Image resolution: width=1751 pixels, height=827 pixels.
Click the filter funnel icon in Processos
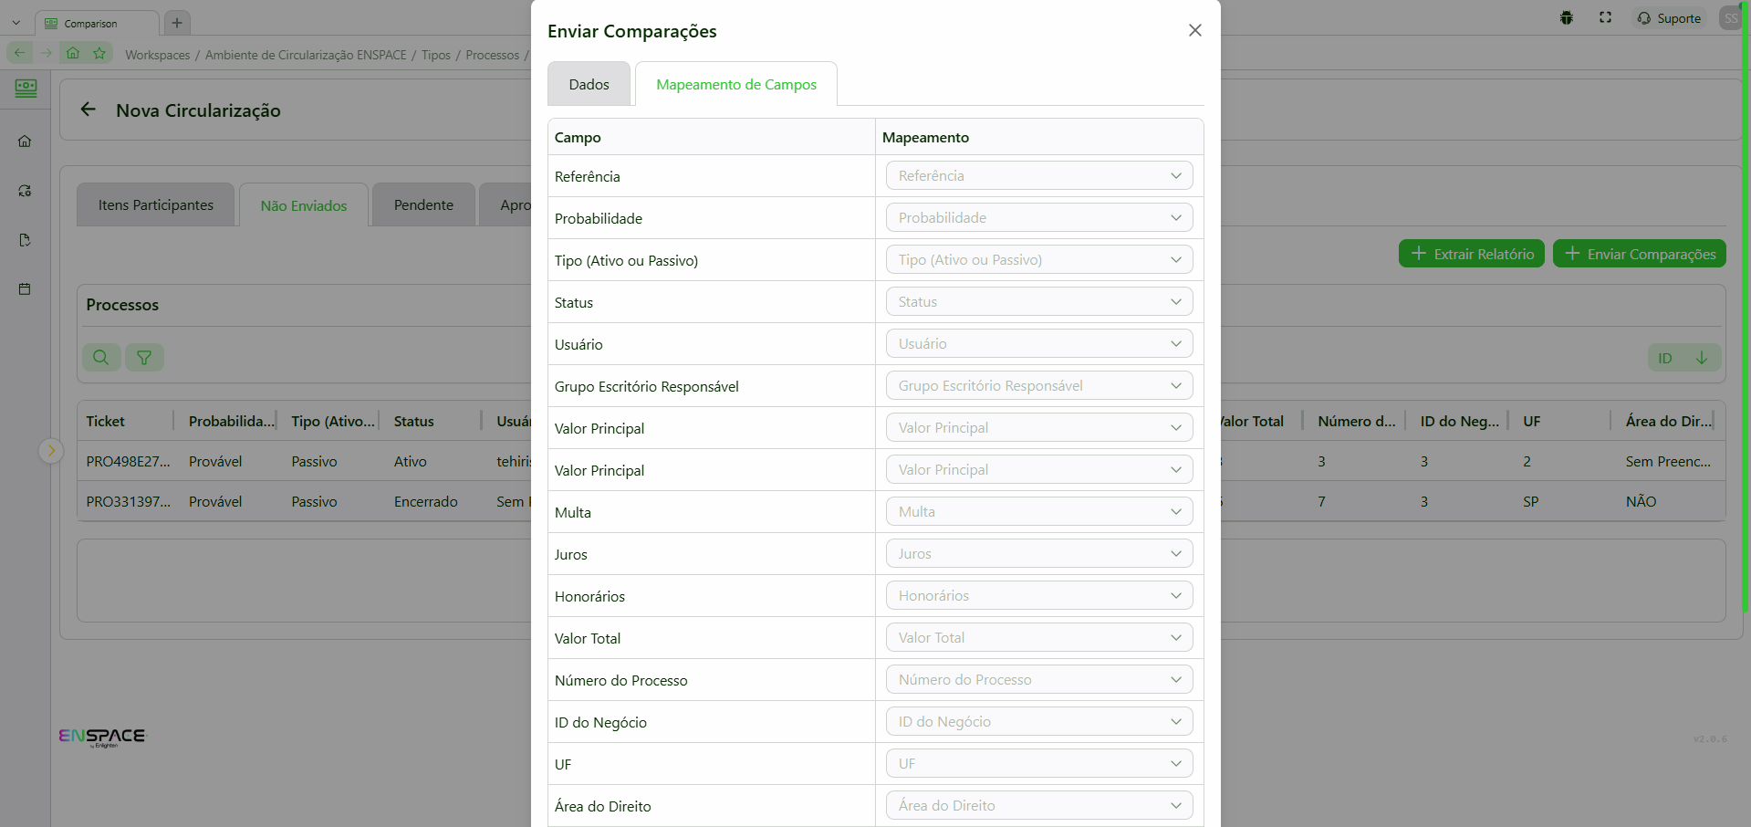pos(144,358)
